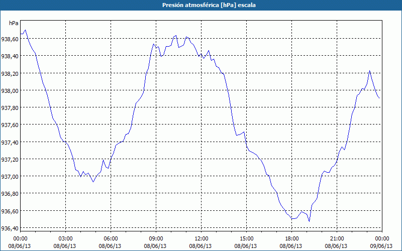402x251 pixels.
Task: Click the '936,60' y-axis value
Action: [x=10, y=211]
